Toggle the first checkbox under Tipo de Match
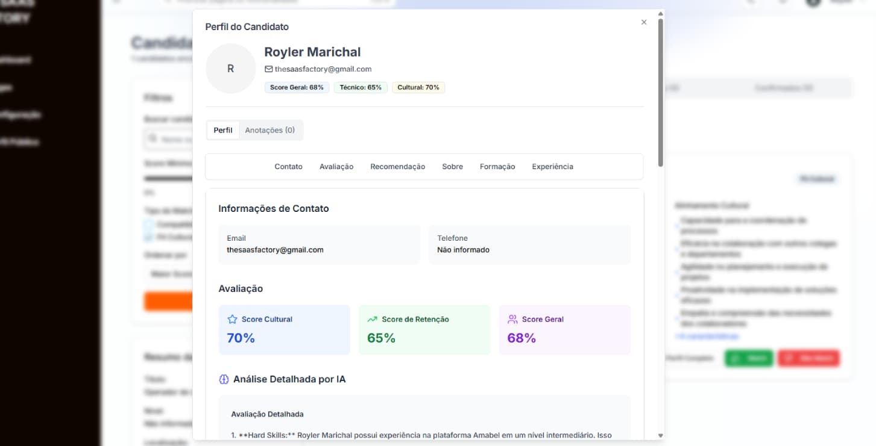Image resolution: width=876 pixels, height=446 pixels. (x=149, y=225)
